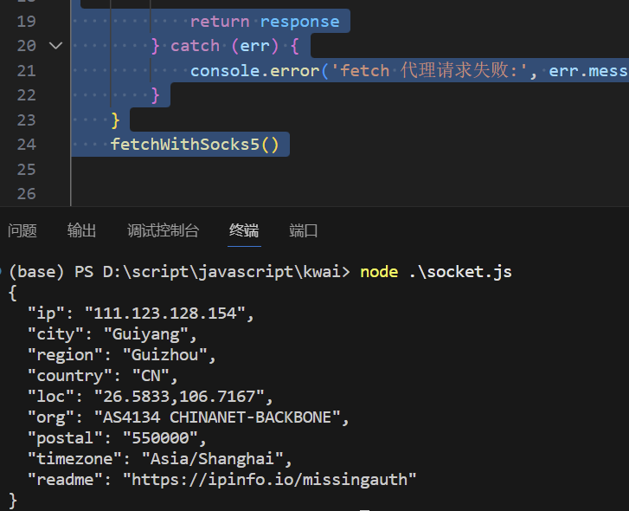The height and width of the screenshot is (511, 629).
Task: Click line number 19 in gutter
Action: pyautogui.click(x=26, y=21)
